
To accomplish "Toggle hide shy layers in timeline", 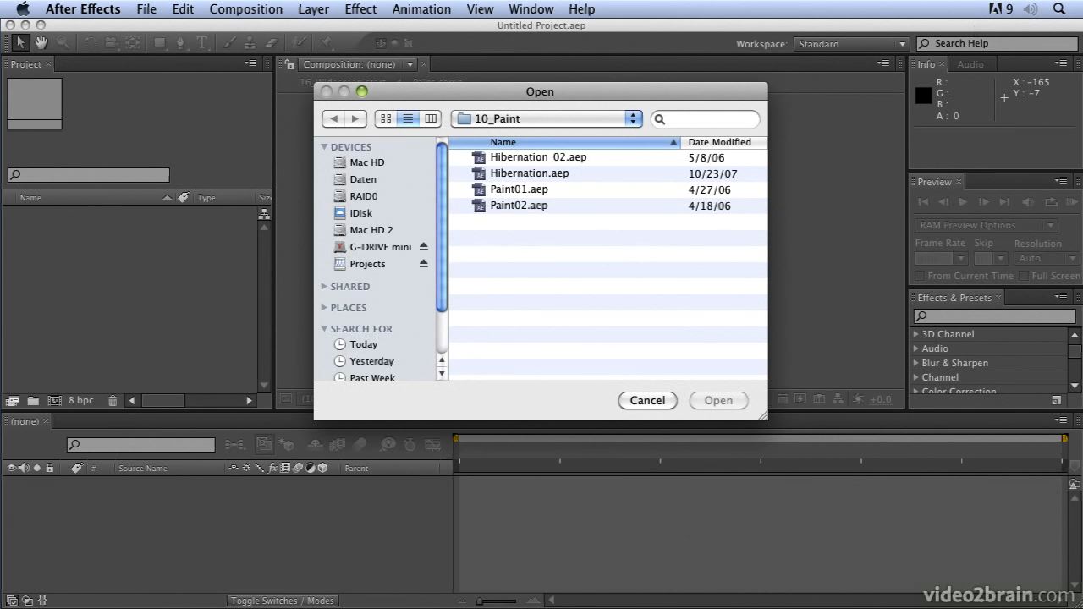I will point(315,444).
